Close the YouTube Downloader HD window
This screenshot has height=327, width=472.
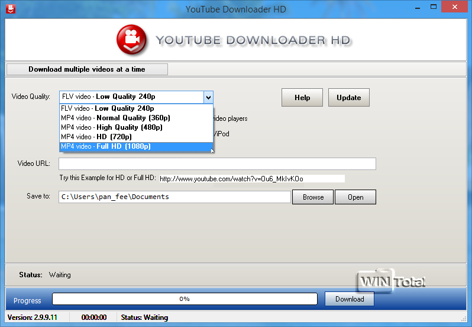[454, 7]
